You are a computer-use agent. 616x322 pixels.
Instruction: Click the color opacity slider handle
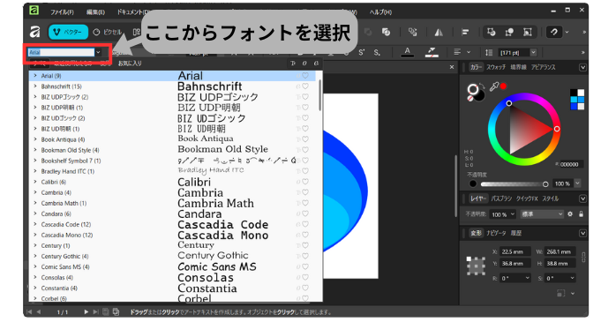(x=545, y=183)
